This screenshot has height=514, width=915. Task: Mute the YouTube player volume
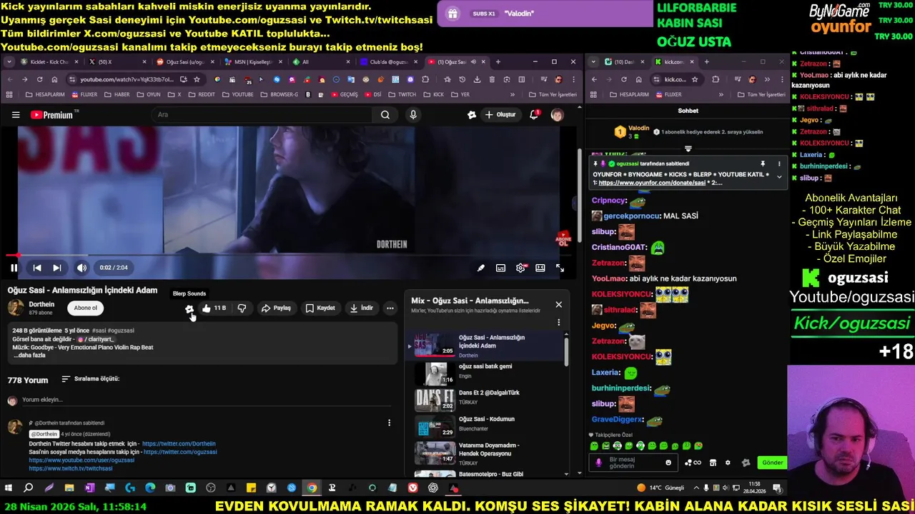81,268
